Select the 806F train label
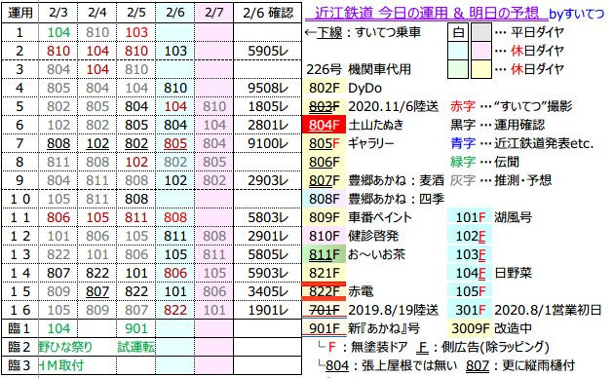This screenshot has width=613, height=378. [x=325, y=163]
